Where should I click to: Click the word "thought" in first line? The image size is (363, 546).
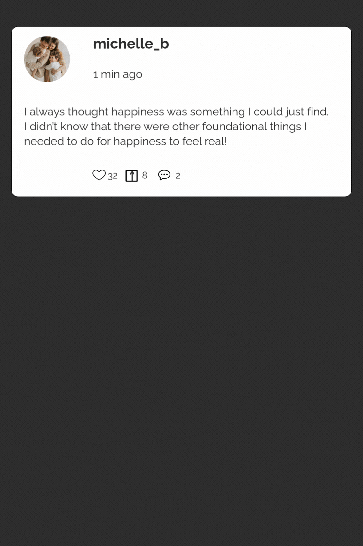[x=88, y=112]
